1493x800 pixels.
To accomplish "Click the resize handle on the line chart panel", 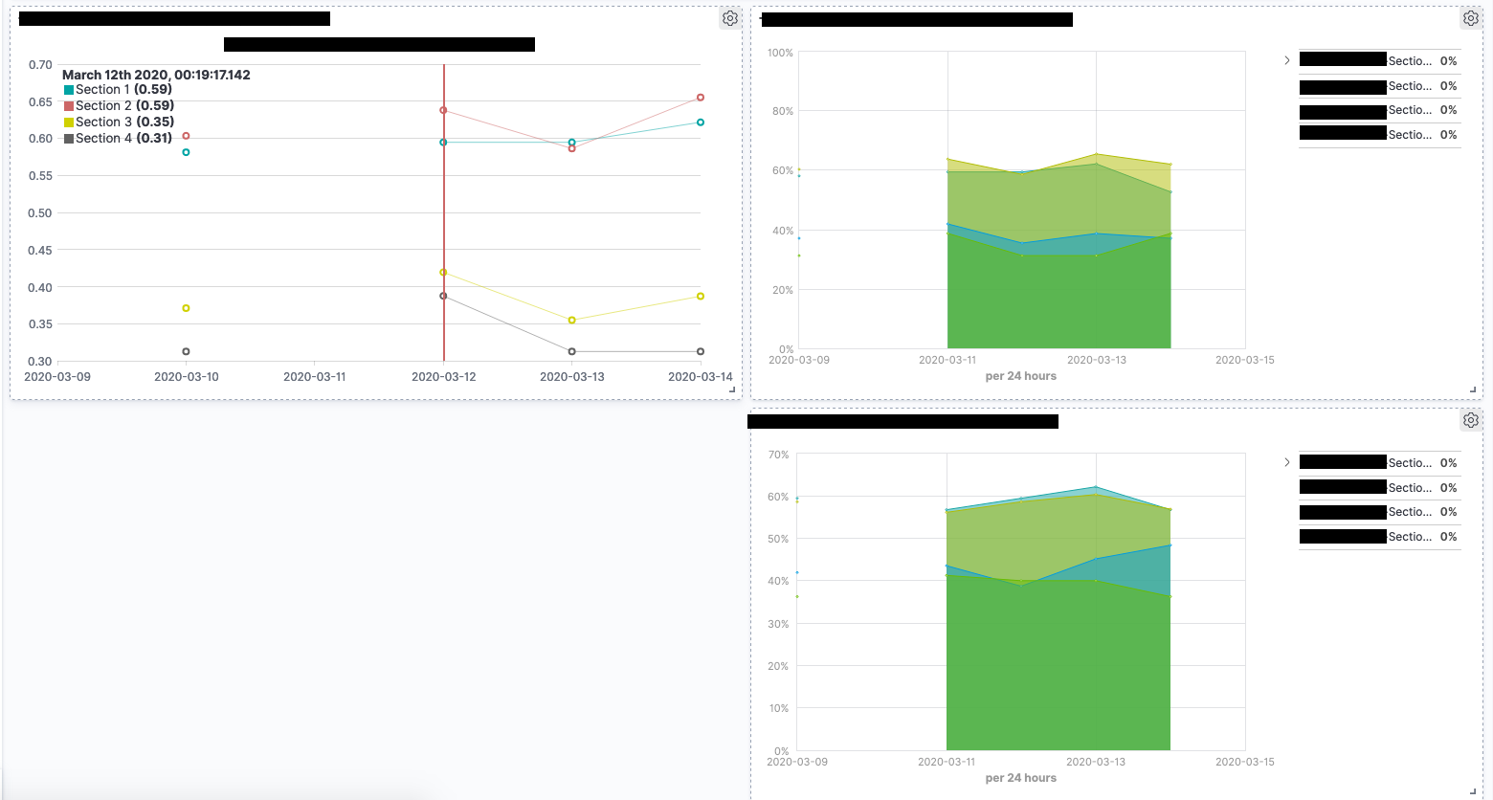I will [733, 390].
